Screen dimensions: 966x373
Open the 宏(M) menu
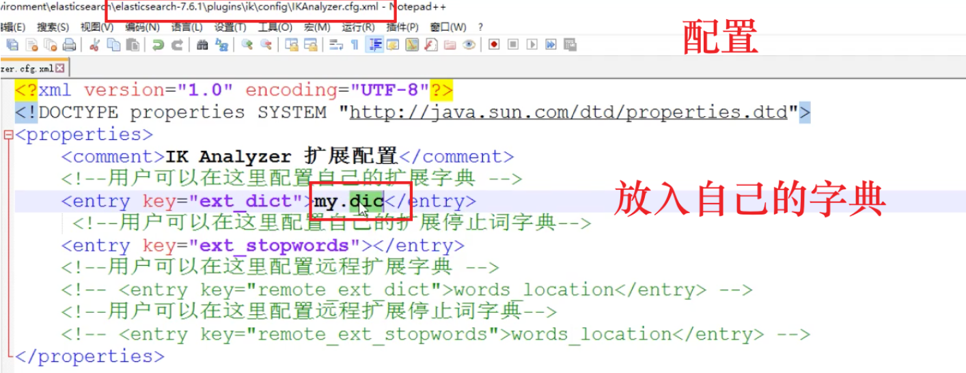pyautogui.click(x=317, y=27)
